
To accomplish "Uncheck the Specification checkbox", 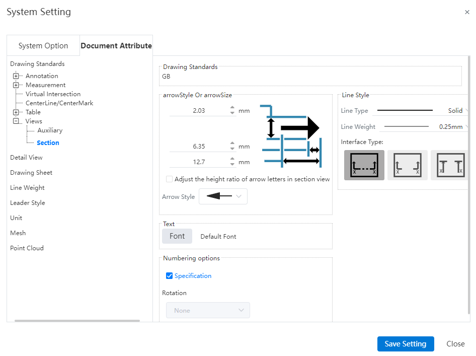I will click(170, 276).
